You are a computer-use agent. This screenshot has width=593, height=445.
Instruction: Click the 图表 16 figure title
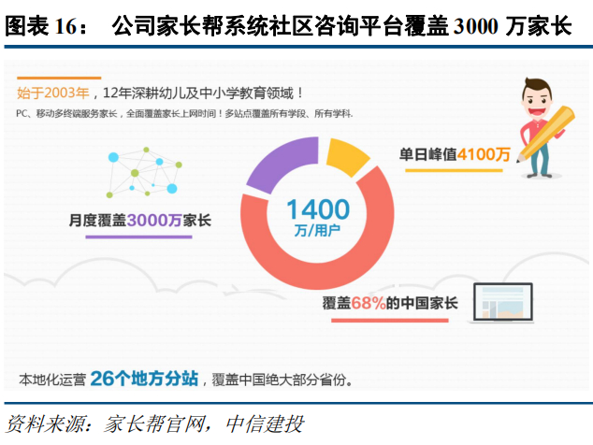pos(288,26)
